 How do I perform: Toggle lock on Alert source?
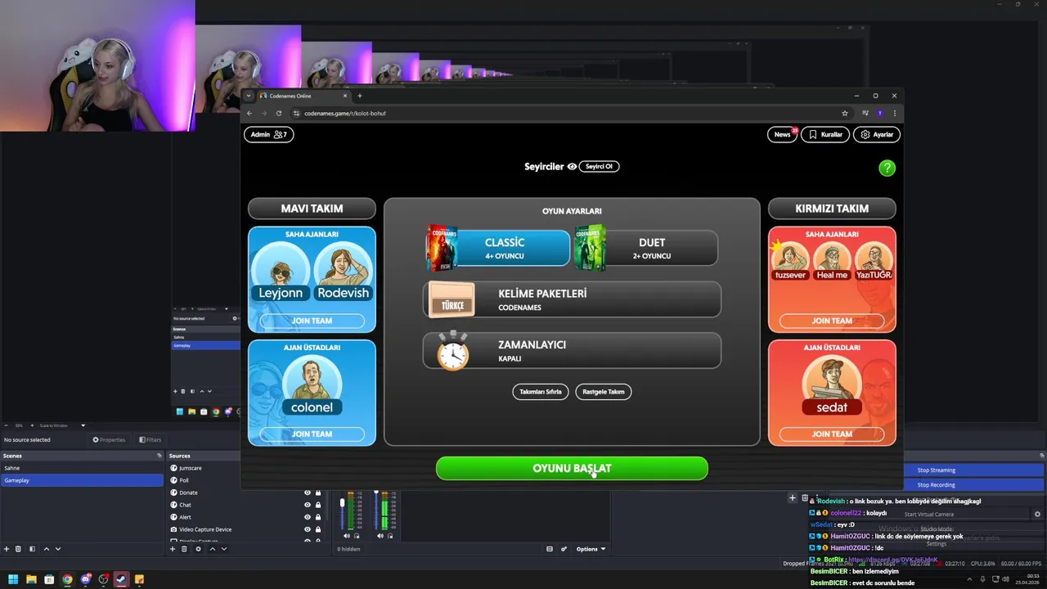(318, 517)
